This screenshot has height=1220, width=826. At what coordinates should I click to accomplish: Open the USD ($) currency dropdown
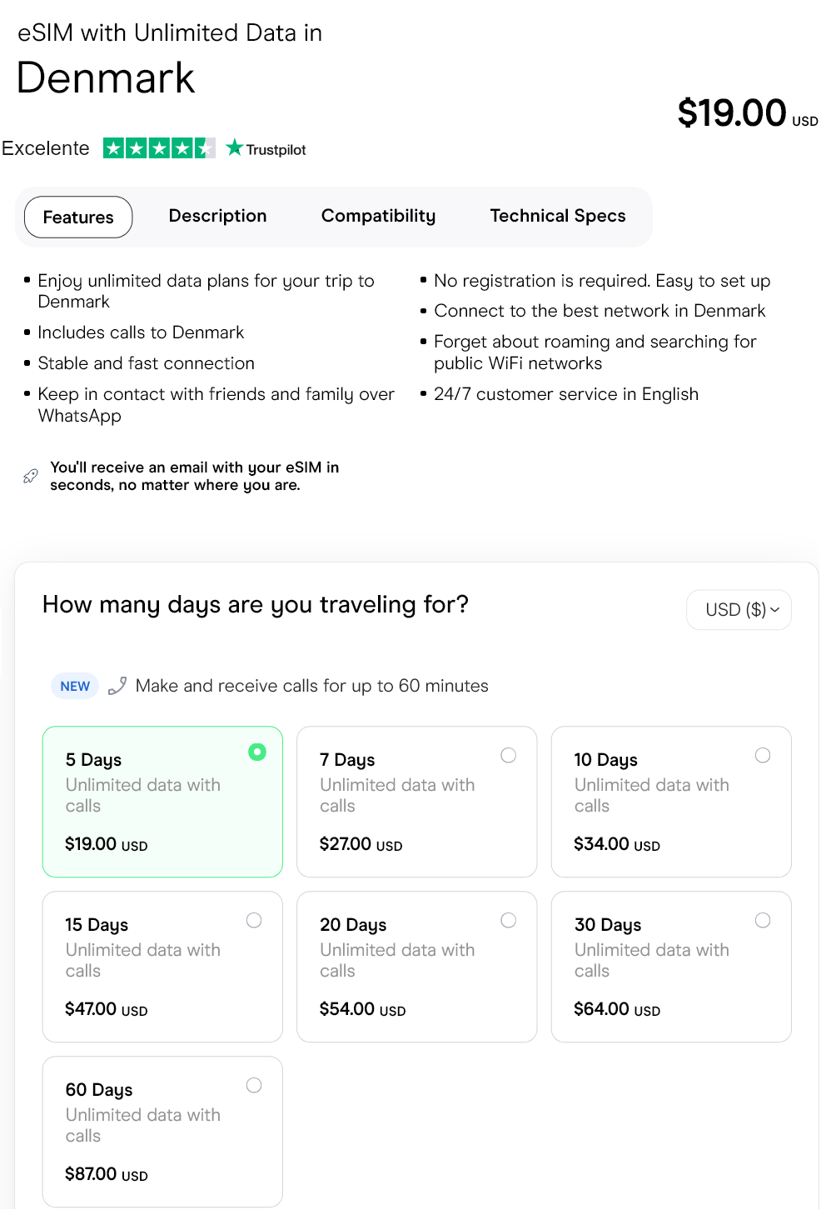(739, 610)
